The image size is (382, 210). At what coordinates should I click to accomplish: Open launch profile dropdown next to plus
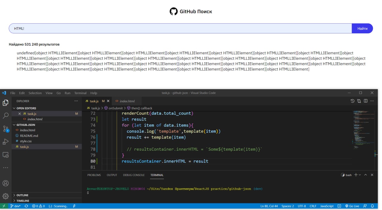point(360,175)
